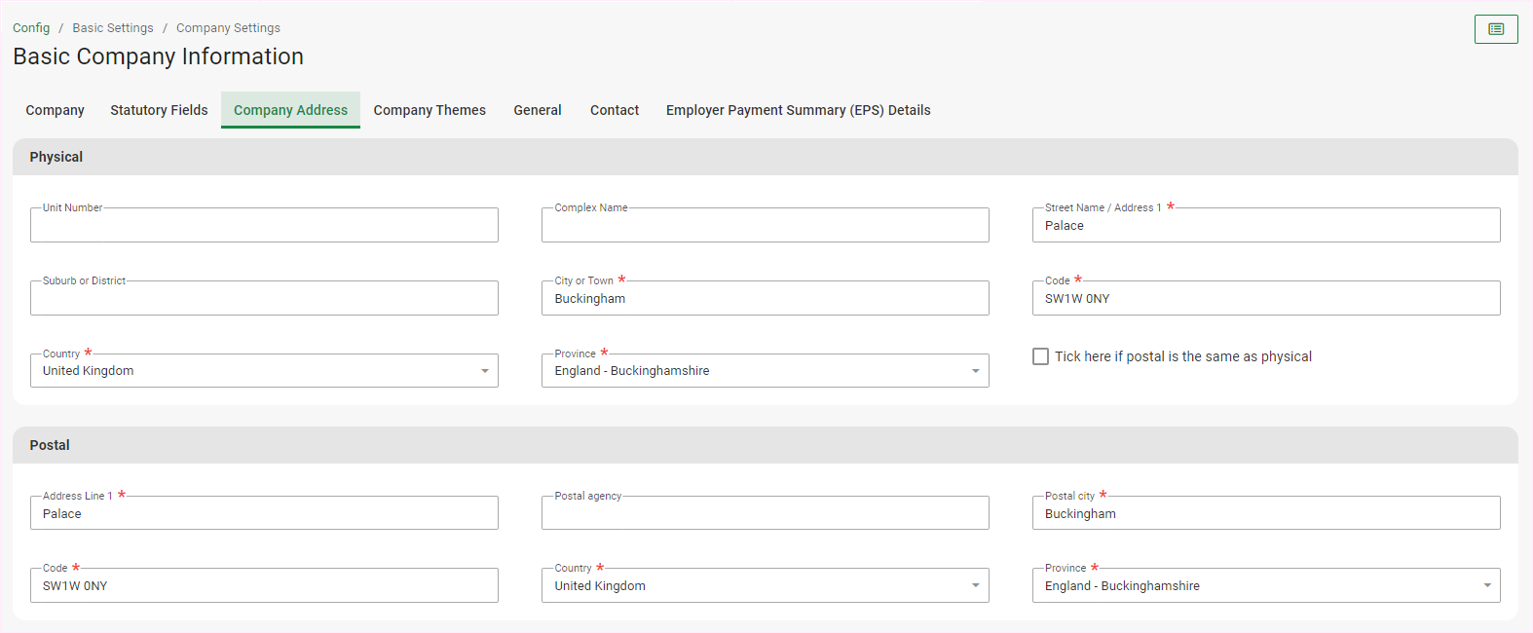The height and width of the screenshot is (633, 1533).
Task: Open Employer Payment Summary (EPS) Details tab
Action: coord(798,110)
